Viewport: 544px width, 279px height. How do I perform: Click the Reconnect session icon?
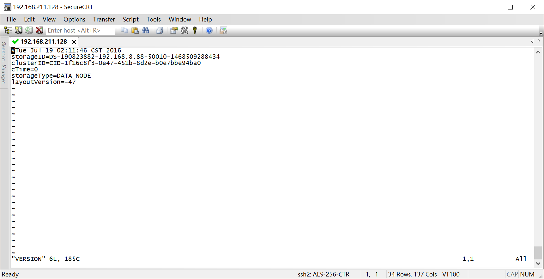(29, 30)
